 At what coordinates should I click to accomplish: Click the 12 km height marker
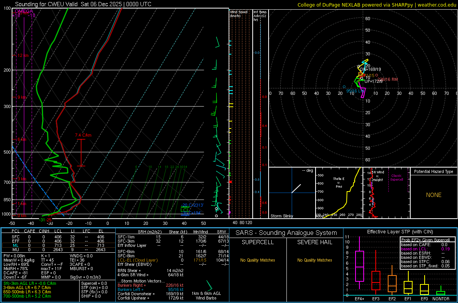pos(23,55)
